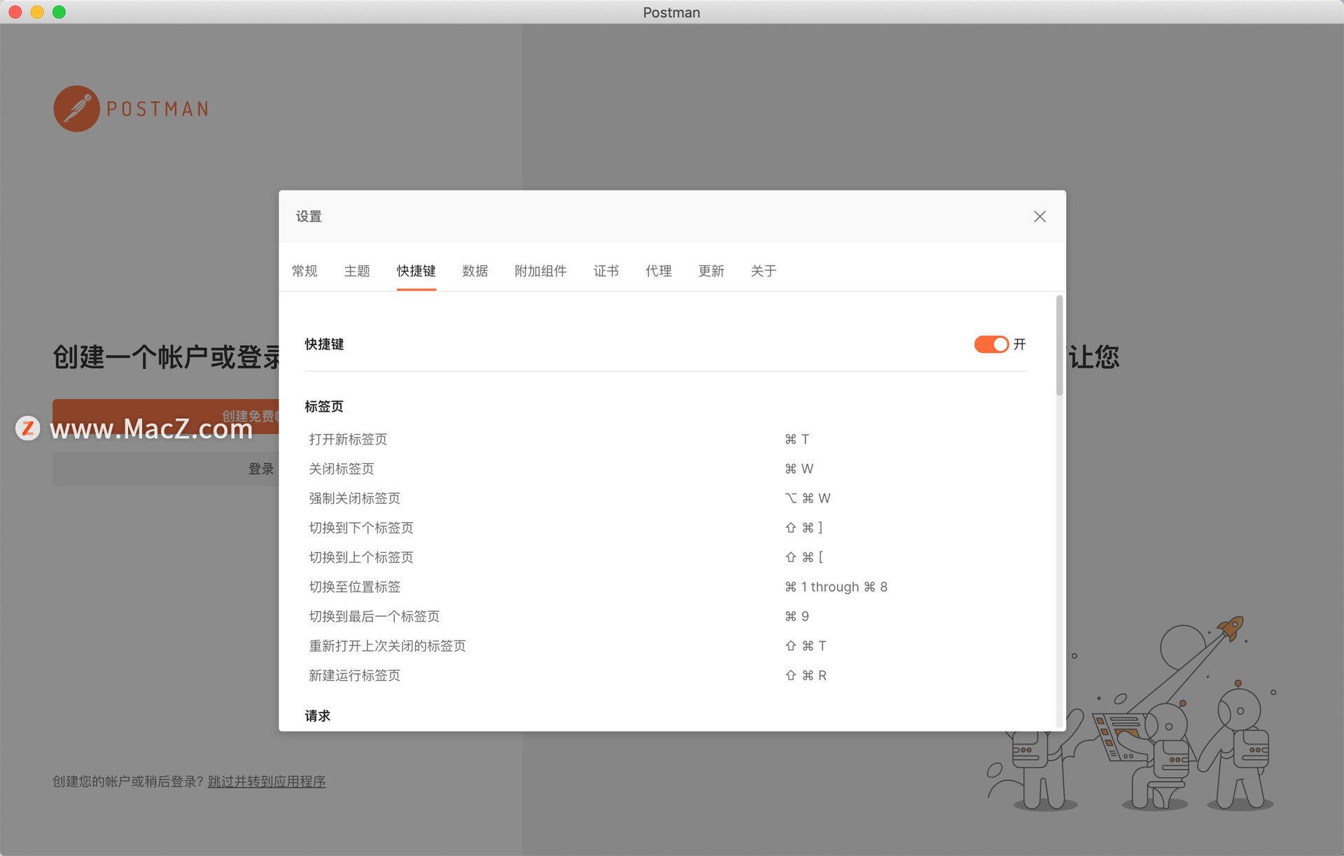Image resolution: width=1344 pixels, height=856 pixels.
Task: Click the 切换至位置标签 entry
Action: pyautogui.click(x=355, y=587)
